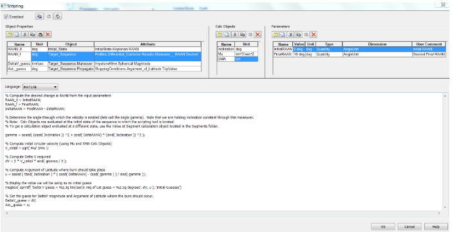This screenshot has height=232, width=452.
Task: Select the DeltaV_guess row name cell
Action: [19, 64]
